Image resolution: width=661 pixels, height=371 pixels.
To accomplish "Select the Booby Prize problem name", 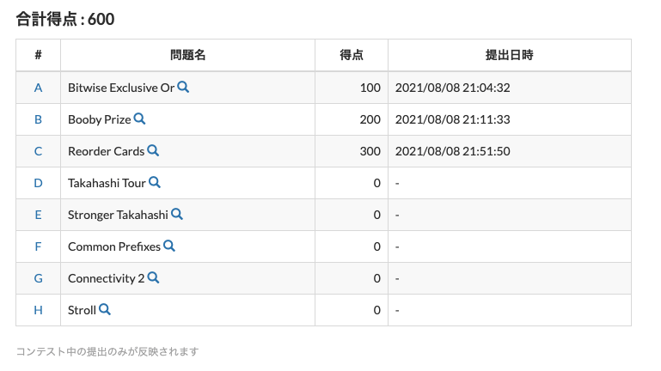I will pos(100,119).
